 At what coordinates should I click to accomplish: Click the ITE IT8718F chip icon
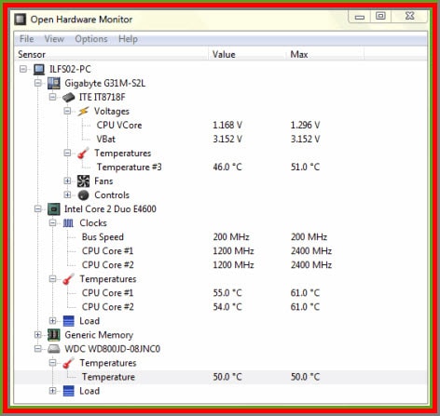click(69, 97)
